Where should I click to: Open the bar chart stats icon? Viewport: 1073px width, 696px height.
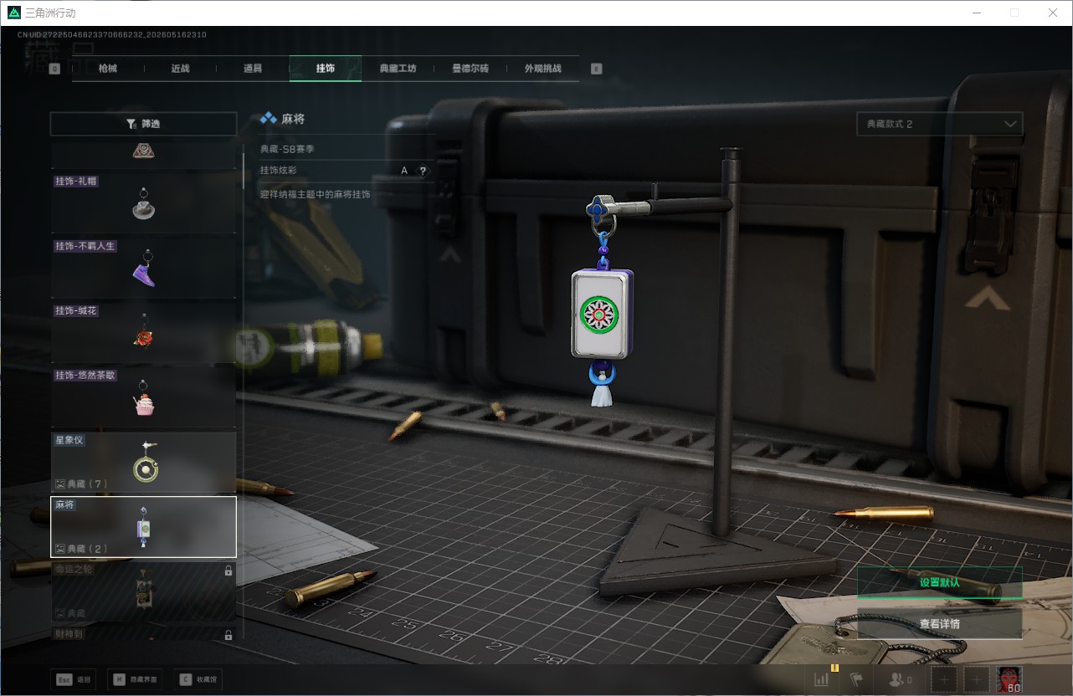[822, 680]
